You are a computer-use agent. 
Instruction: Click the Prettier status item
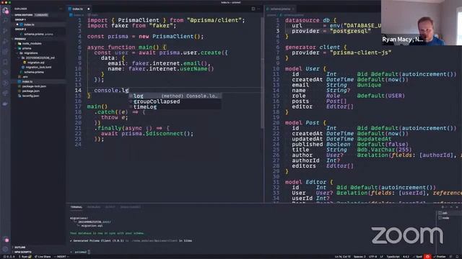(440, 257)
